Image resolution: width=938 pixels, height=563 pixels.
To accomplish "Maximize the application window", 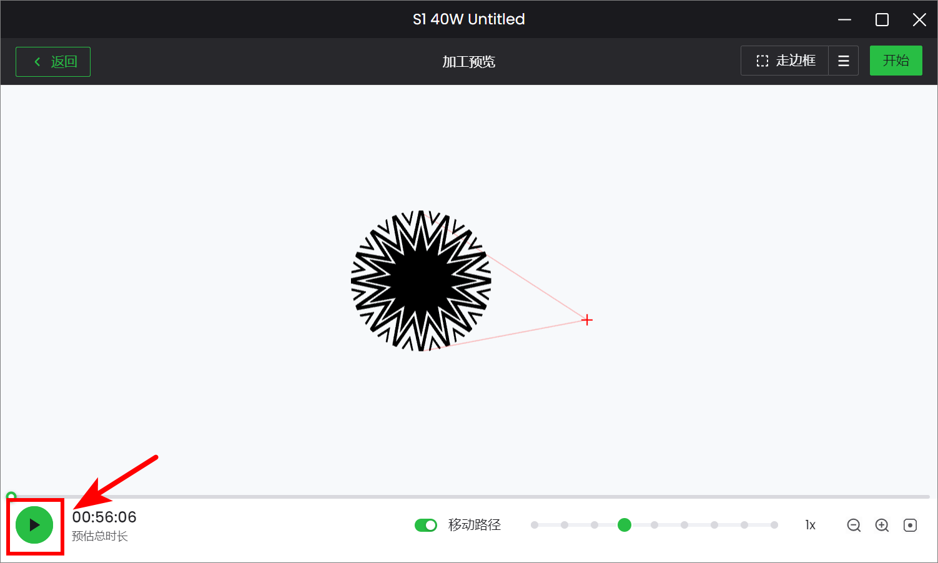I will point(882,20).
